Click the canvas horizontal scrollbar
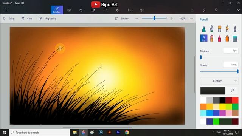The width and height of the screenshot is (242, 136). tap(98, 128)
